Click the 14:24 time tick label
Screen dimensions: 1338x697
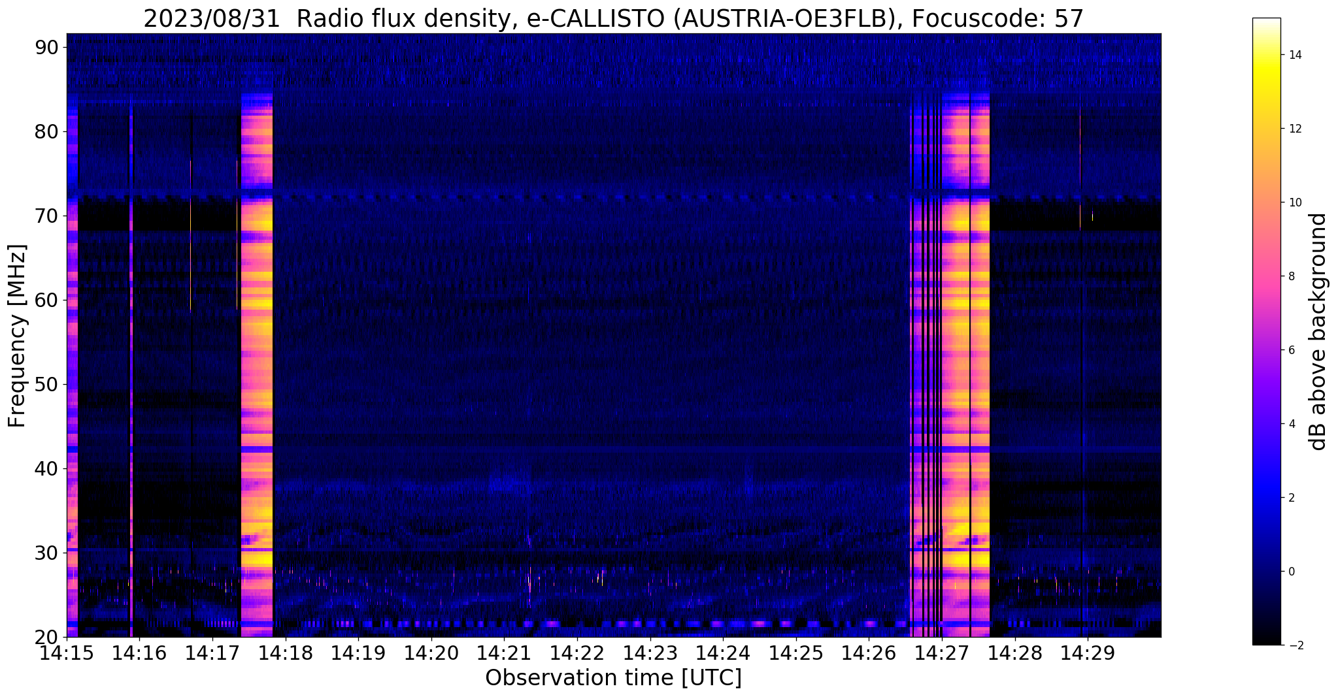[x=724, y=653]
